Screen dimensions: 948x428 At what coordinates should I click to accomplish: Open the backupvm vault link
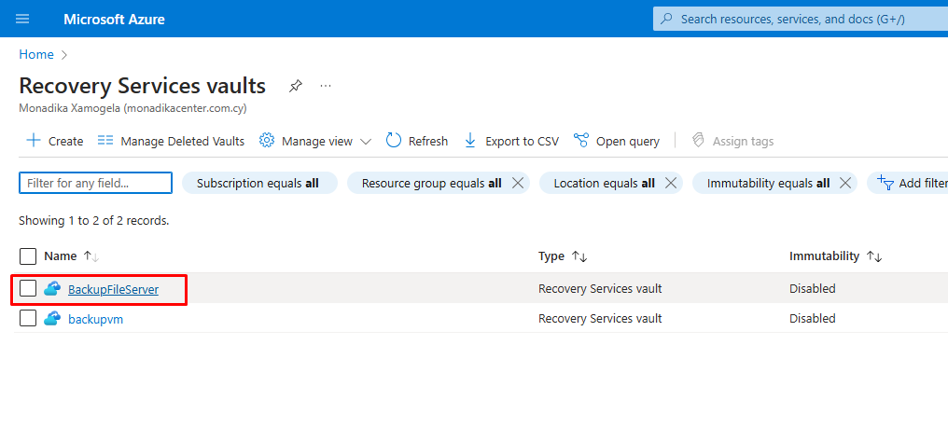click(x=95, y=319)
